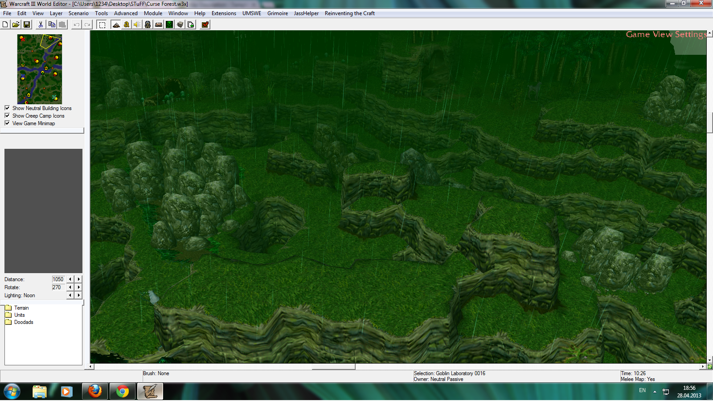
Task: Open the Help menu
Action: (200, 13)
